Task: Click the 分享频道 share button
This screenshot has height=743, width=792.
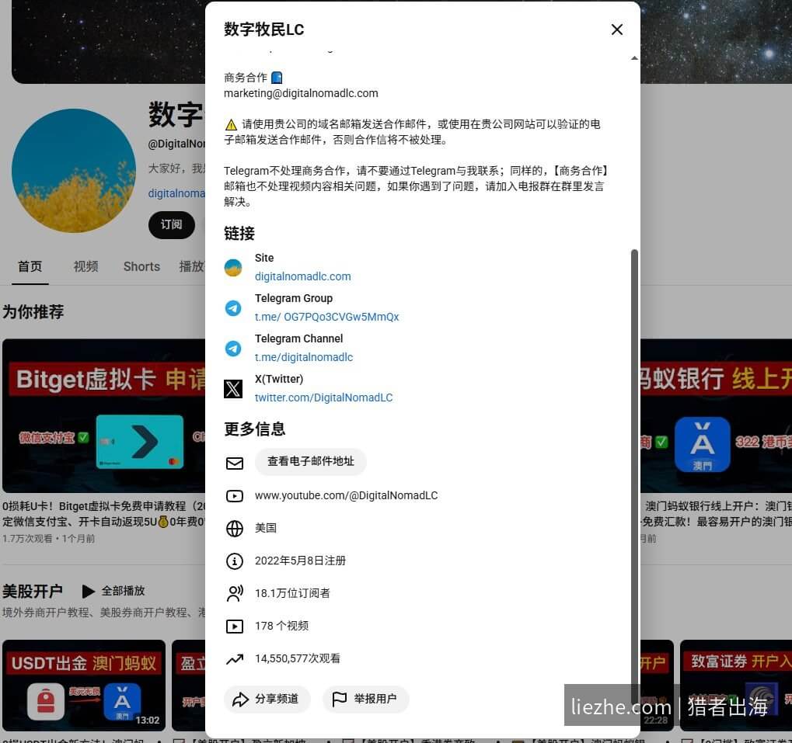Action: pos(267,699)
